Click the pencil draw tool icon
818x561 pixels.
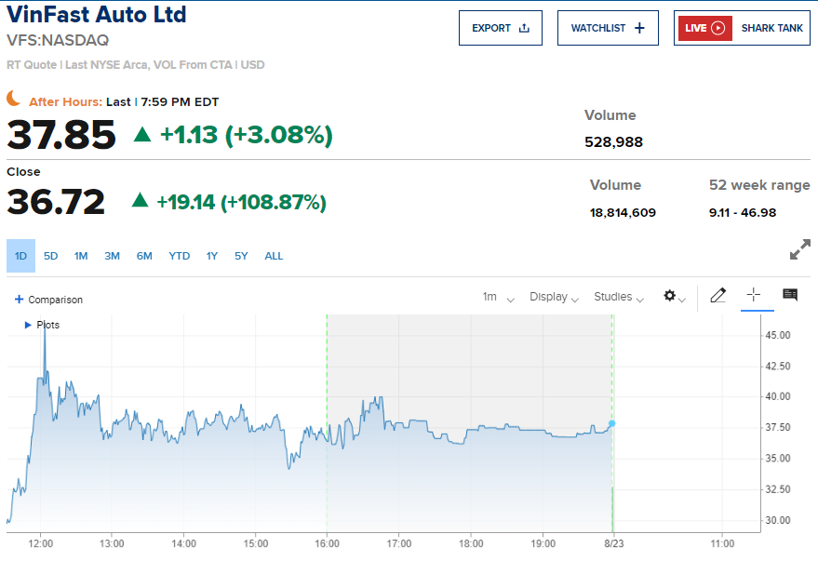(x=717, y=296)
